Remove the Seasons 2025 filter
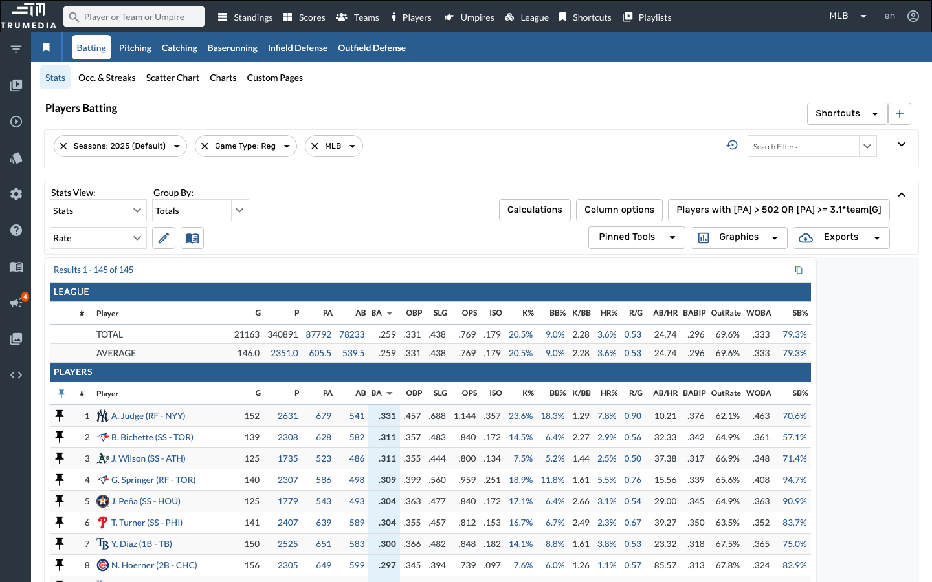The image size is (932, 582). 63,146
